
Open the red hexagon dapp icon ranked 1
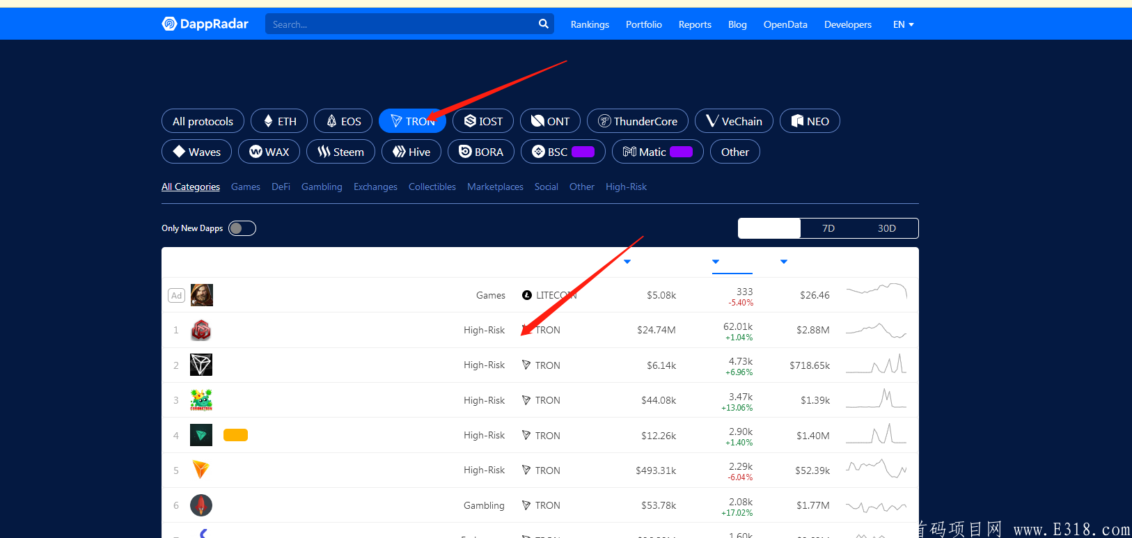pyautogui.click(x=201, y=330)
